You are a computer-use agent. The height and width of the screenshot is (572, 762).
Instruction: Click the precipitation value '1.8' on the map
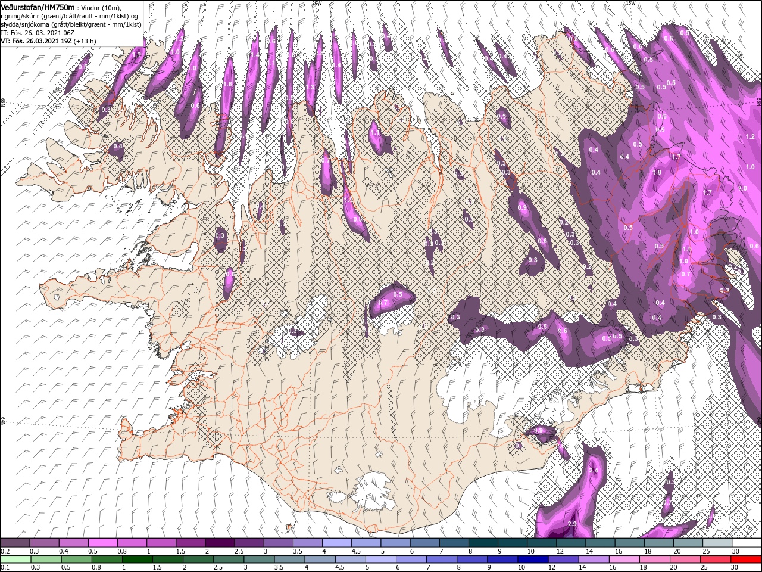coord(657,173)
